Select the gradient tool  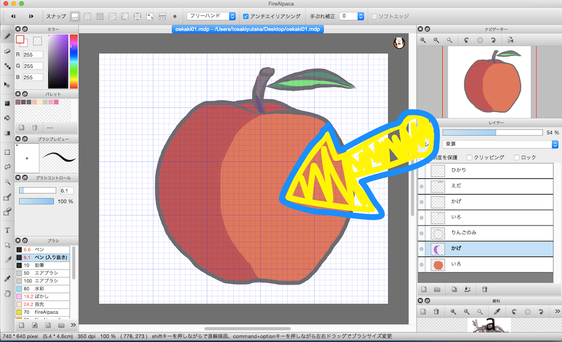[x=7, y=133]
